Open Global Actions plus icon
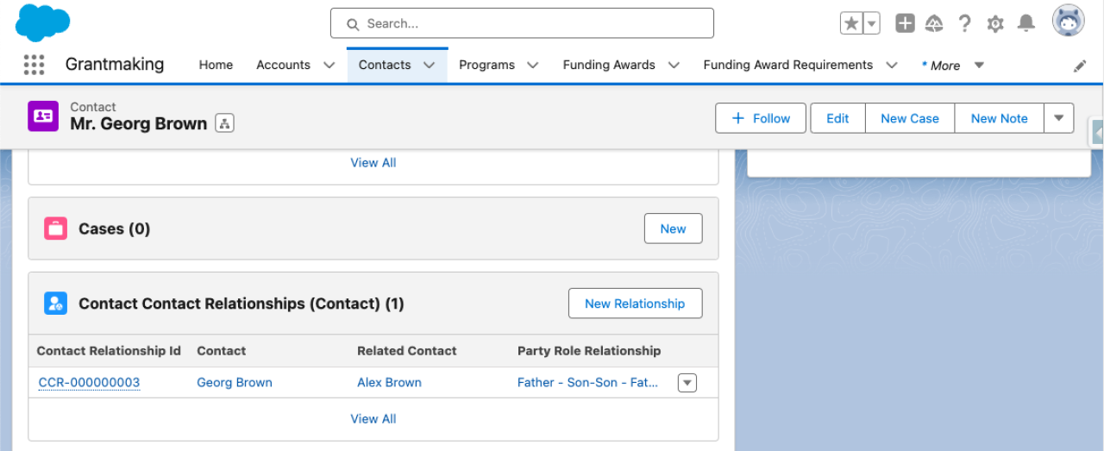 pos(905,23)
